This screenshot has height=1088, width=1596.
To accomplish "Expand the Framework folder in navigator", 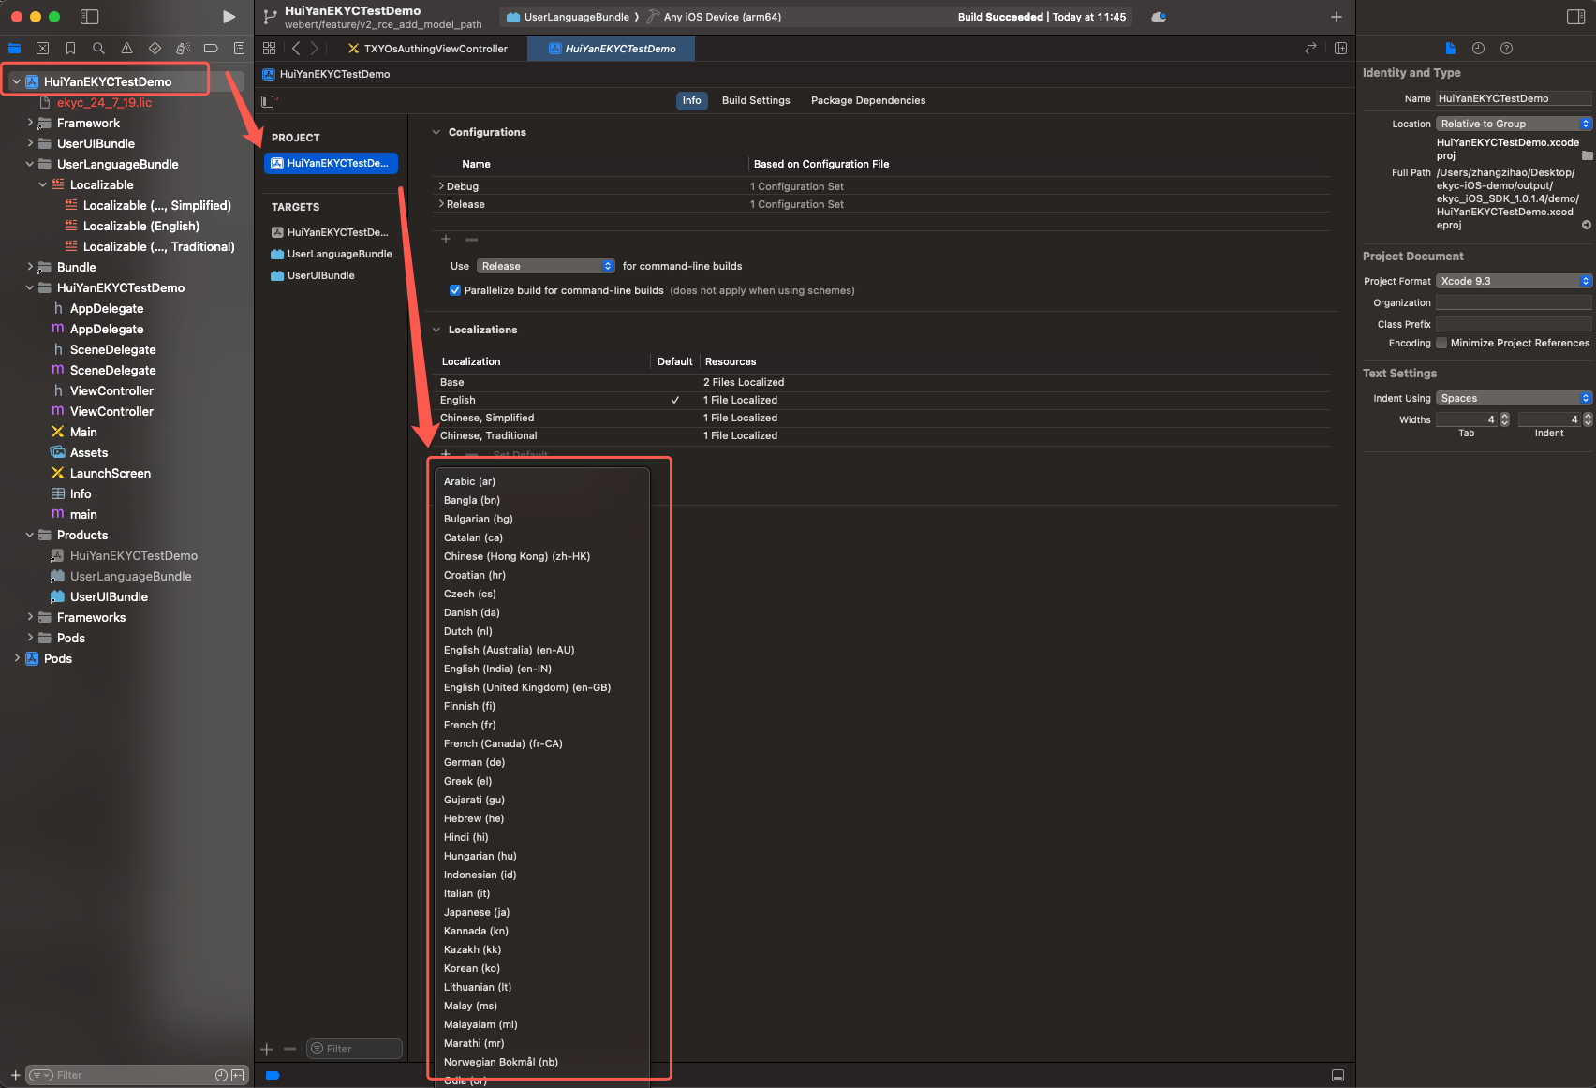I will point(30,123).
